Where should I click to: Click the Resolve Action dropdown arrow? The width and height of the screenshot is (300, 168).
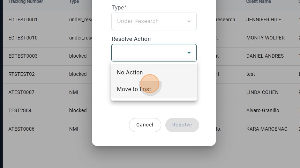coord(189,53)
